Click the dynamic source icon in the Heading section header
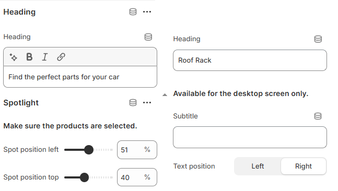338x191 pixels. (x=133, y=12)
